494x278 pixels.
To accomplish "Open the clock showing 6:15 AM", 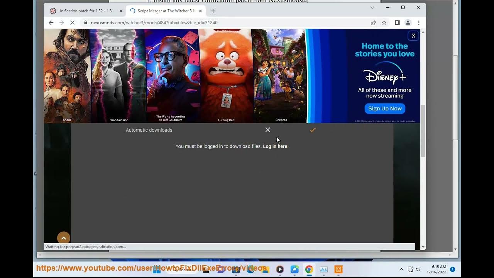I will coord(436,270).
